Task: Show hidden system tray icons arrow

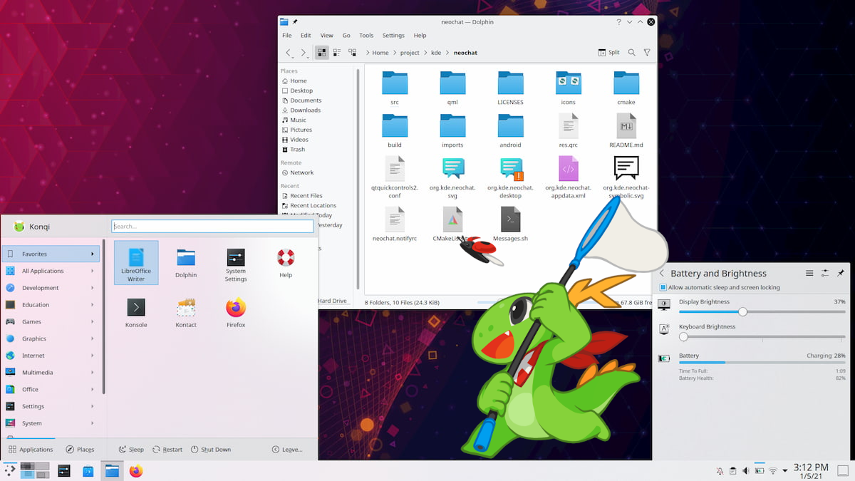Action: coord(785,471)
